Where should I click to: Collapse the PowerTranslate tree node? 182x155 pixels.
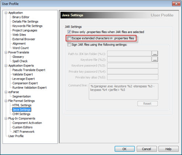(x=6, y=53)
